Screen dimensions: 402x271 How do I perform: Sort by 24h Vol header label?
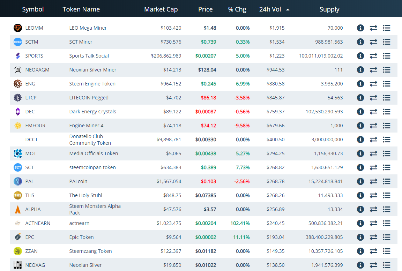(270, 9)
